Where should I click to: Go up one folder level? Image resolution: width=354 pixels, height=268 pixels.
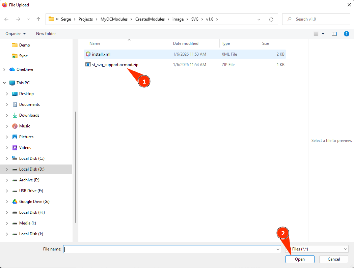pyautogui.click(x=38, y=19)
